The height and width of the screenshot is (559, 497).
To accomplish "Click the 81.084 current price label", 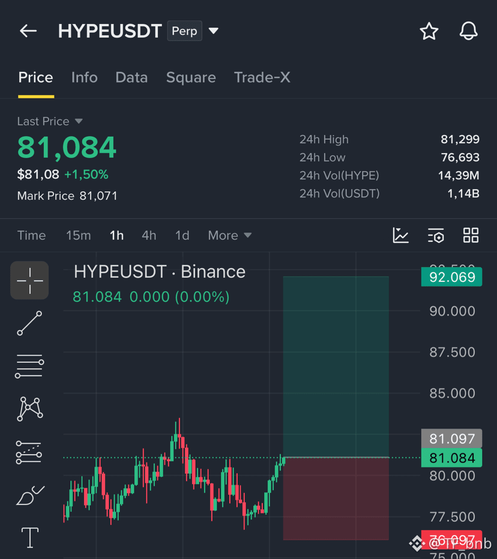I will coord(452,458).
